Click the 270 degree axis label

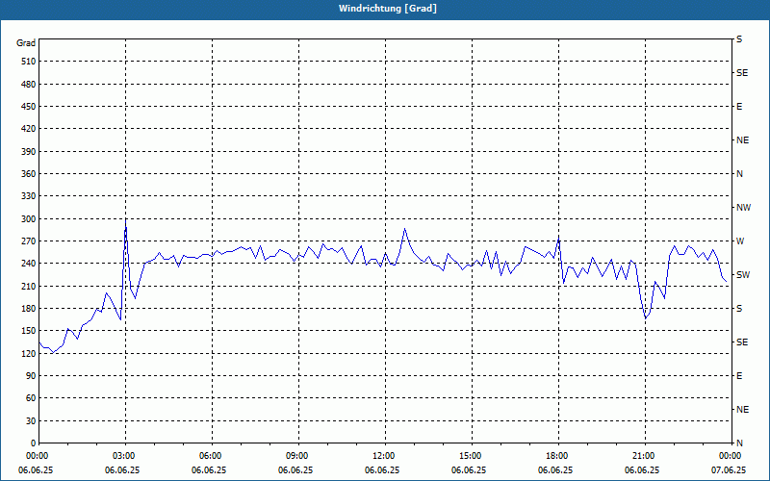pos(28,241)
